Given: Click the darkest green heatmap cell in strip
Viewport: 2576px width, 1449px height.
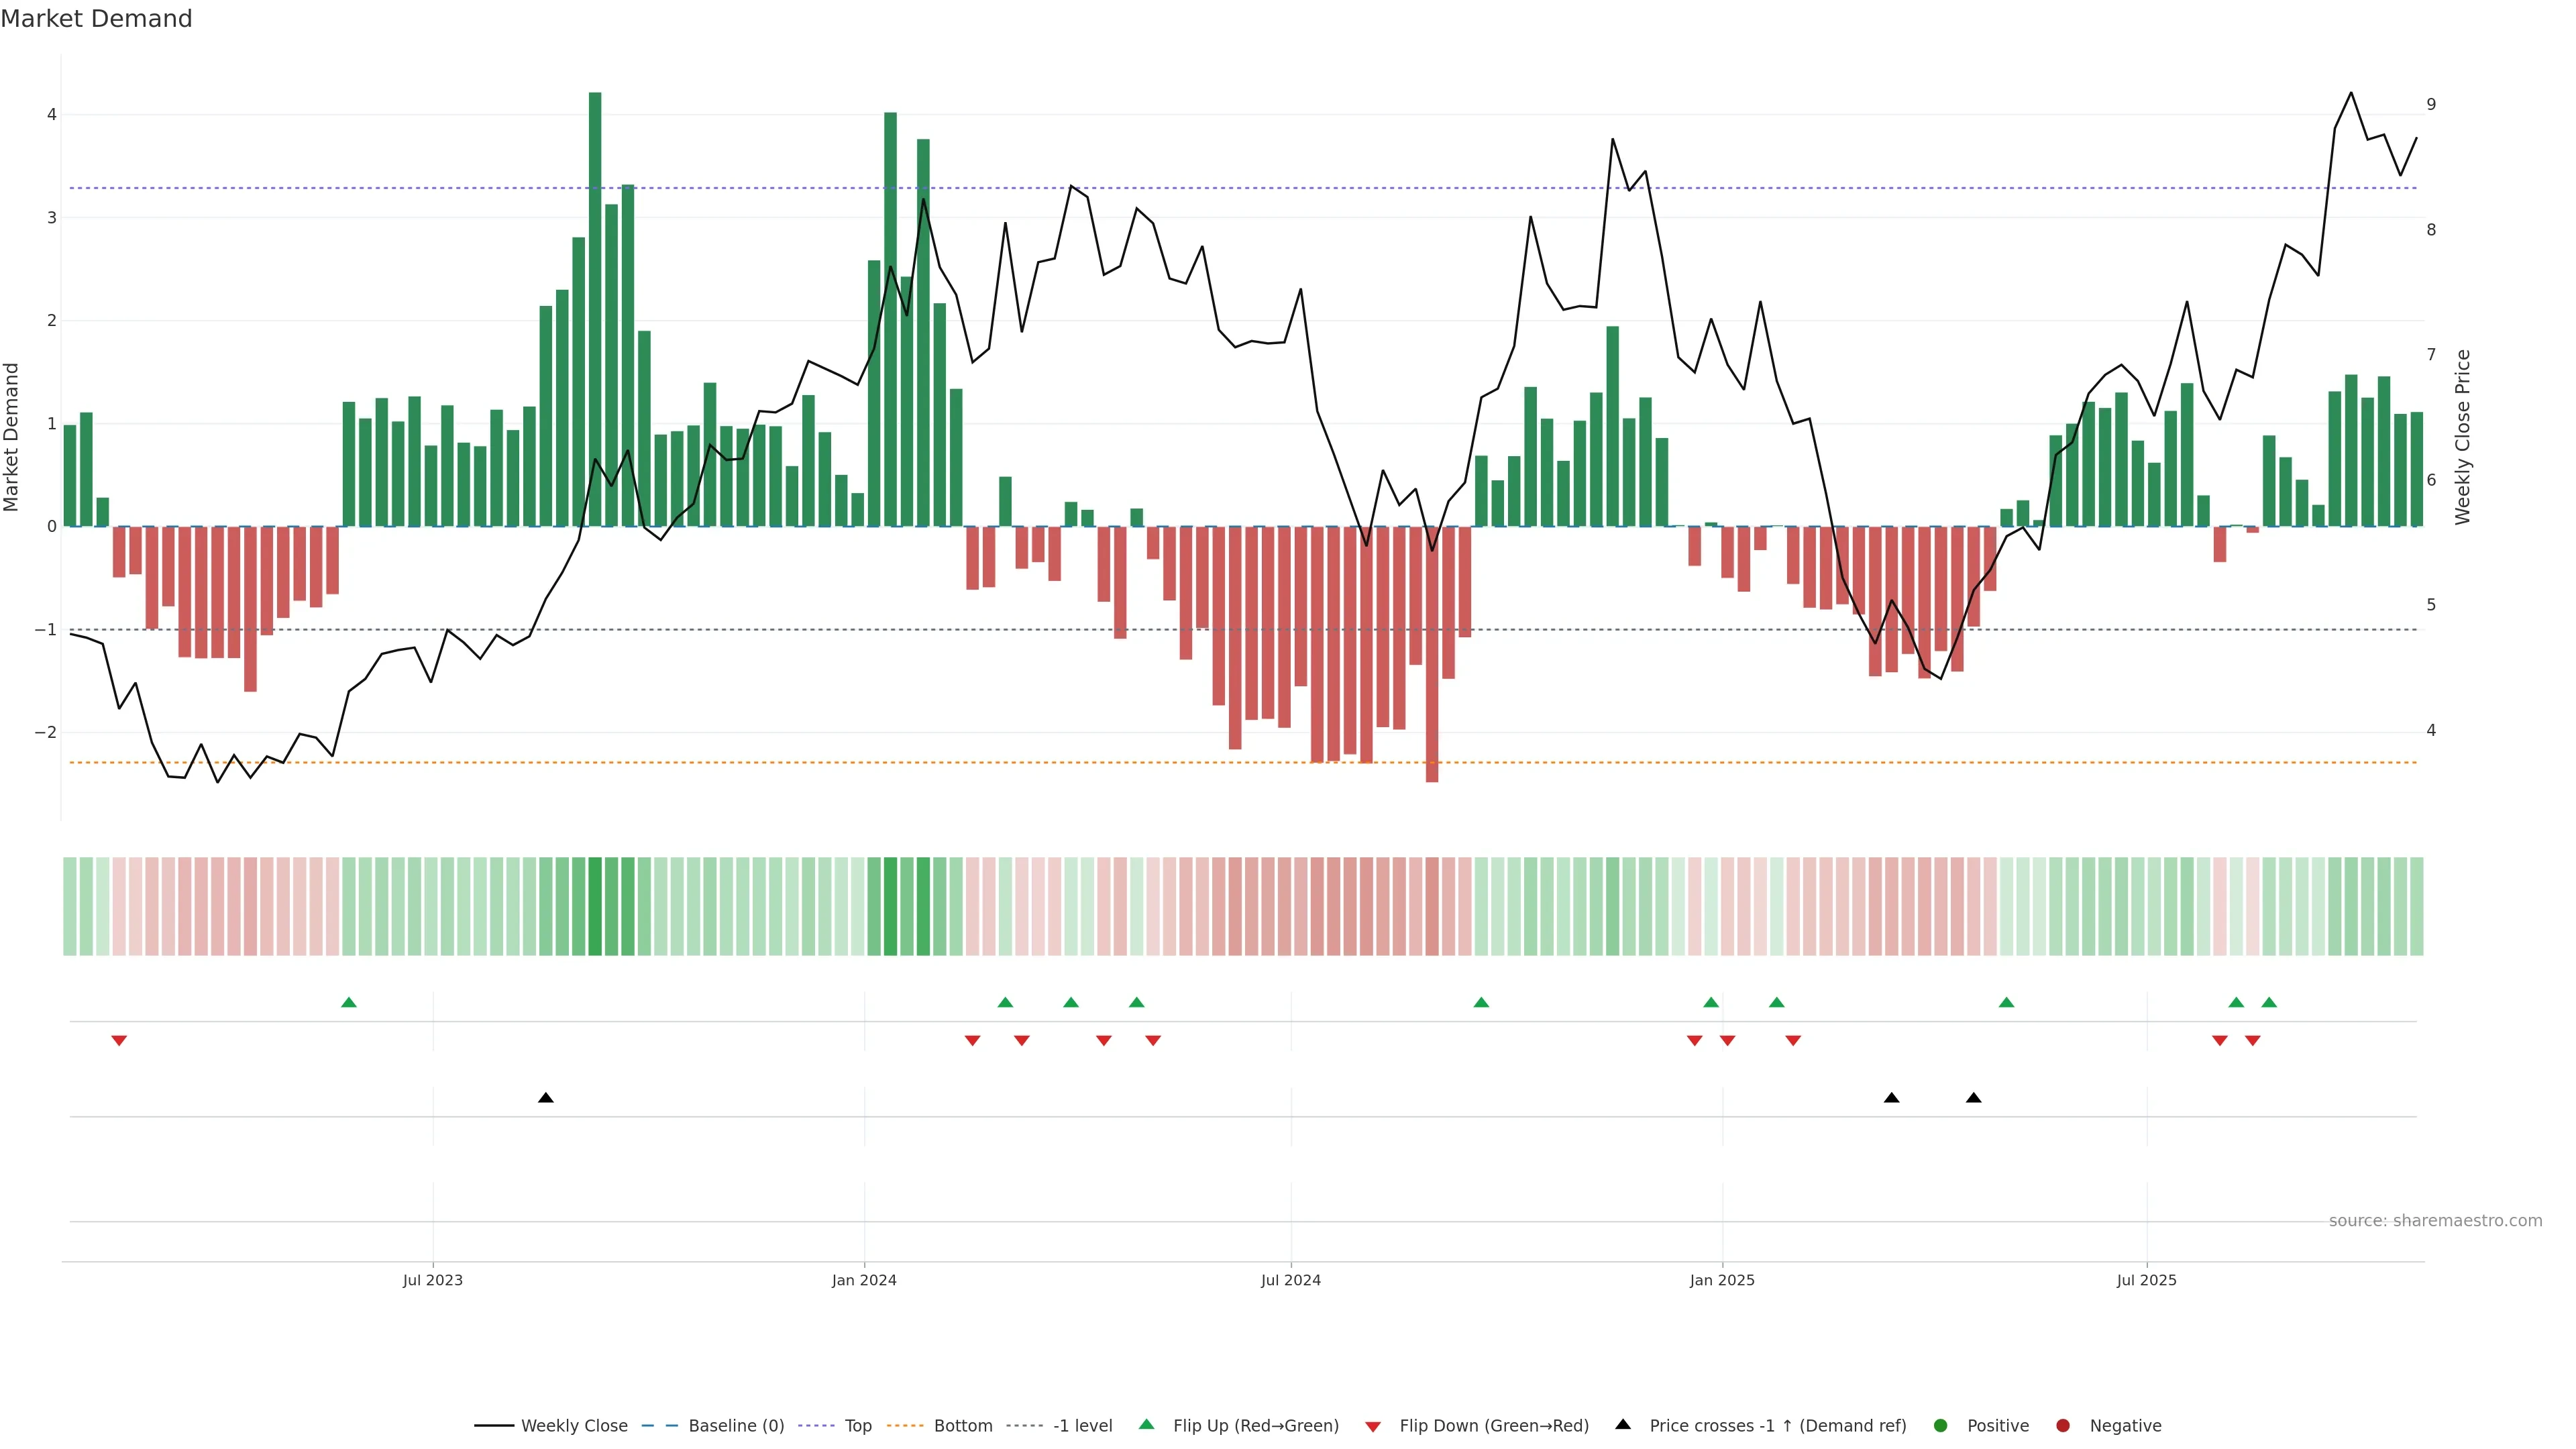Looking at the screenshot, I should [595, 906].
